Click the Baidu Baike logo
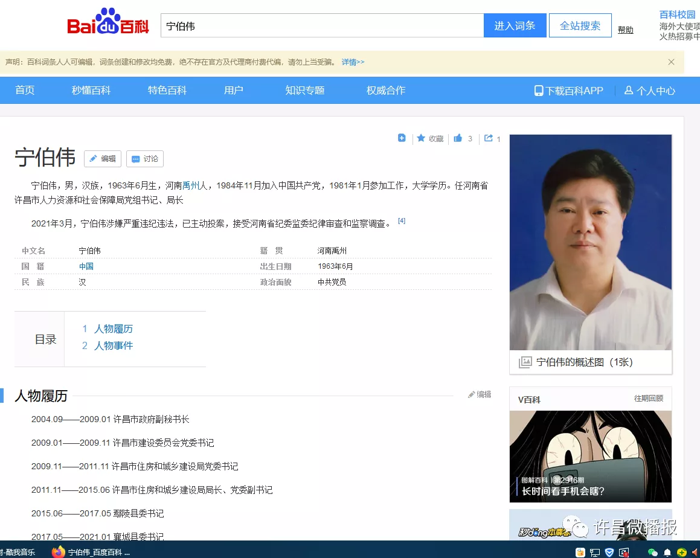The width and height of the screenshot is (700, 558). [x=108, y=24]
